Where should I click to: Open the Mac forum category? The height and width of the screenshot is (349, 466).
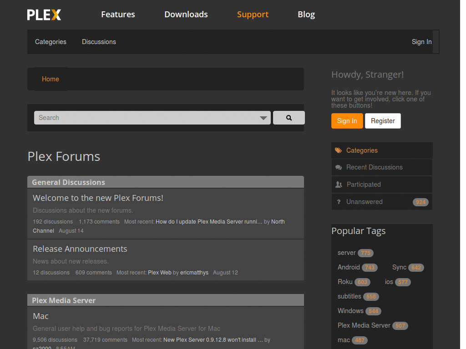click(41, 316)
